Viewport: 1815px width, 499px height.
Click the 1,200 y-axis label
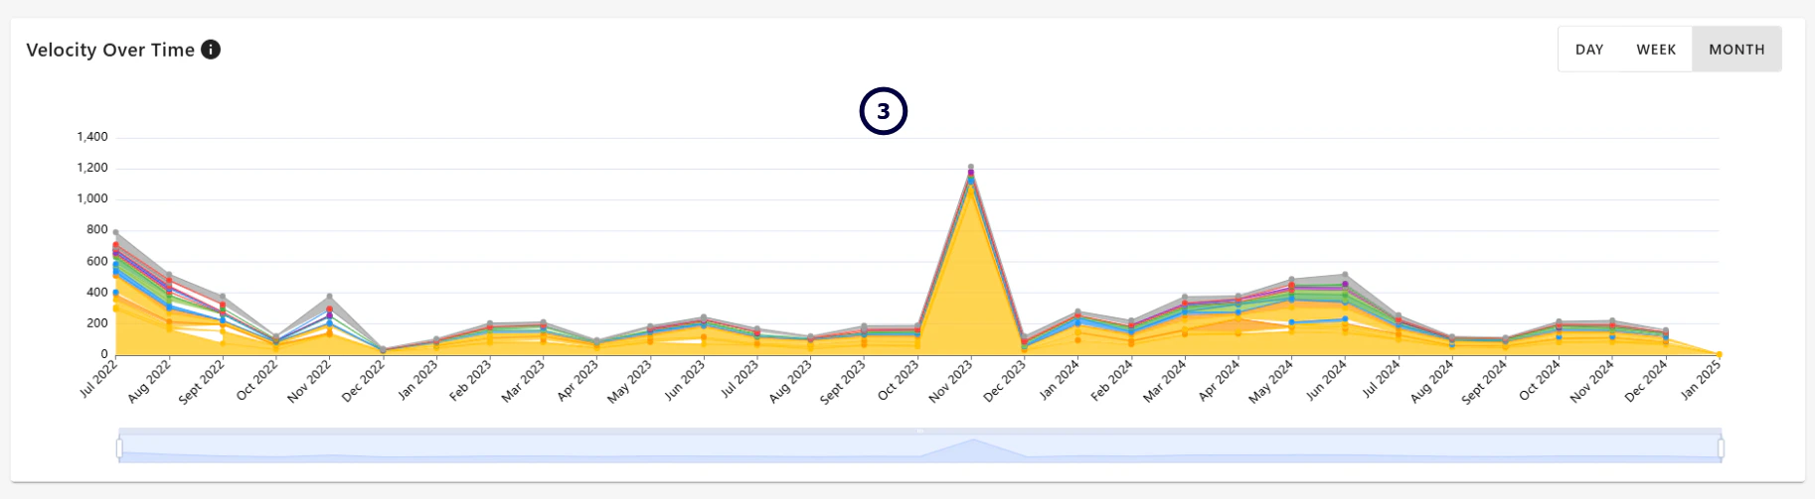tap(92, 168)
